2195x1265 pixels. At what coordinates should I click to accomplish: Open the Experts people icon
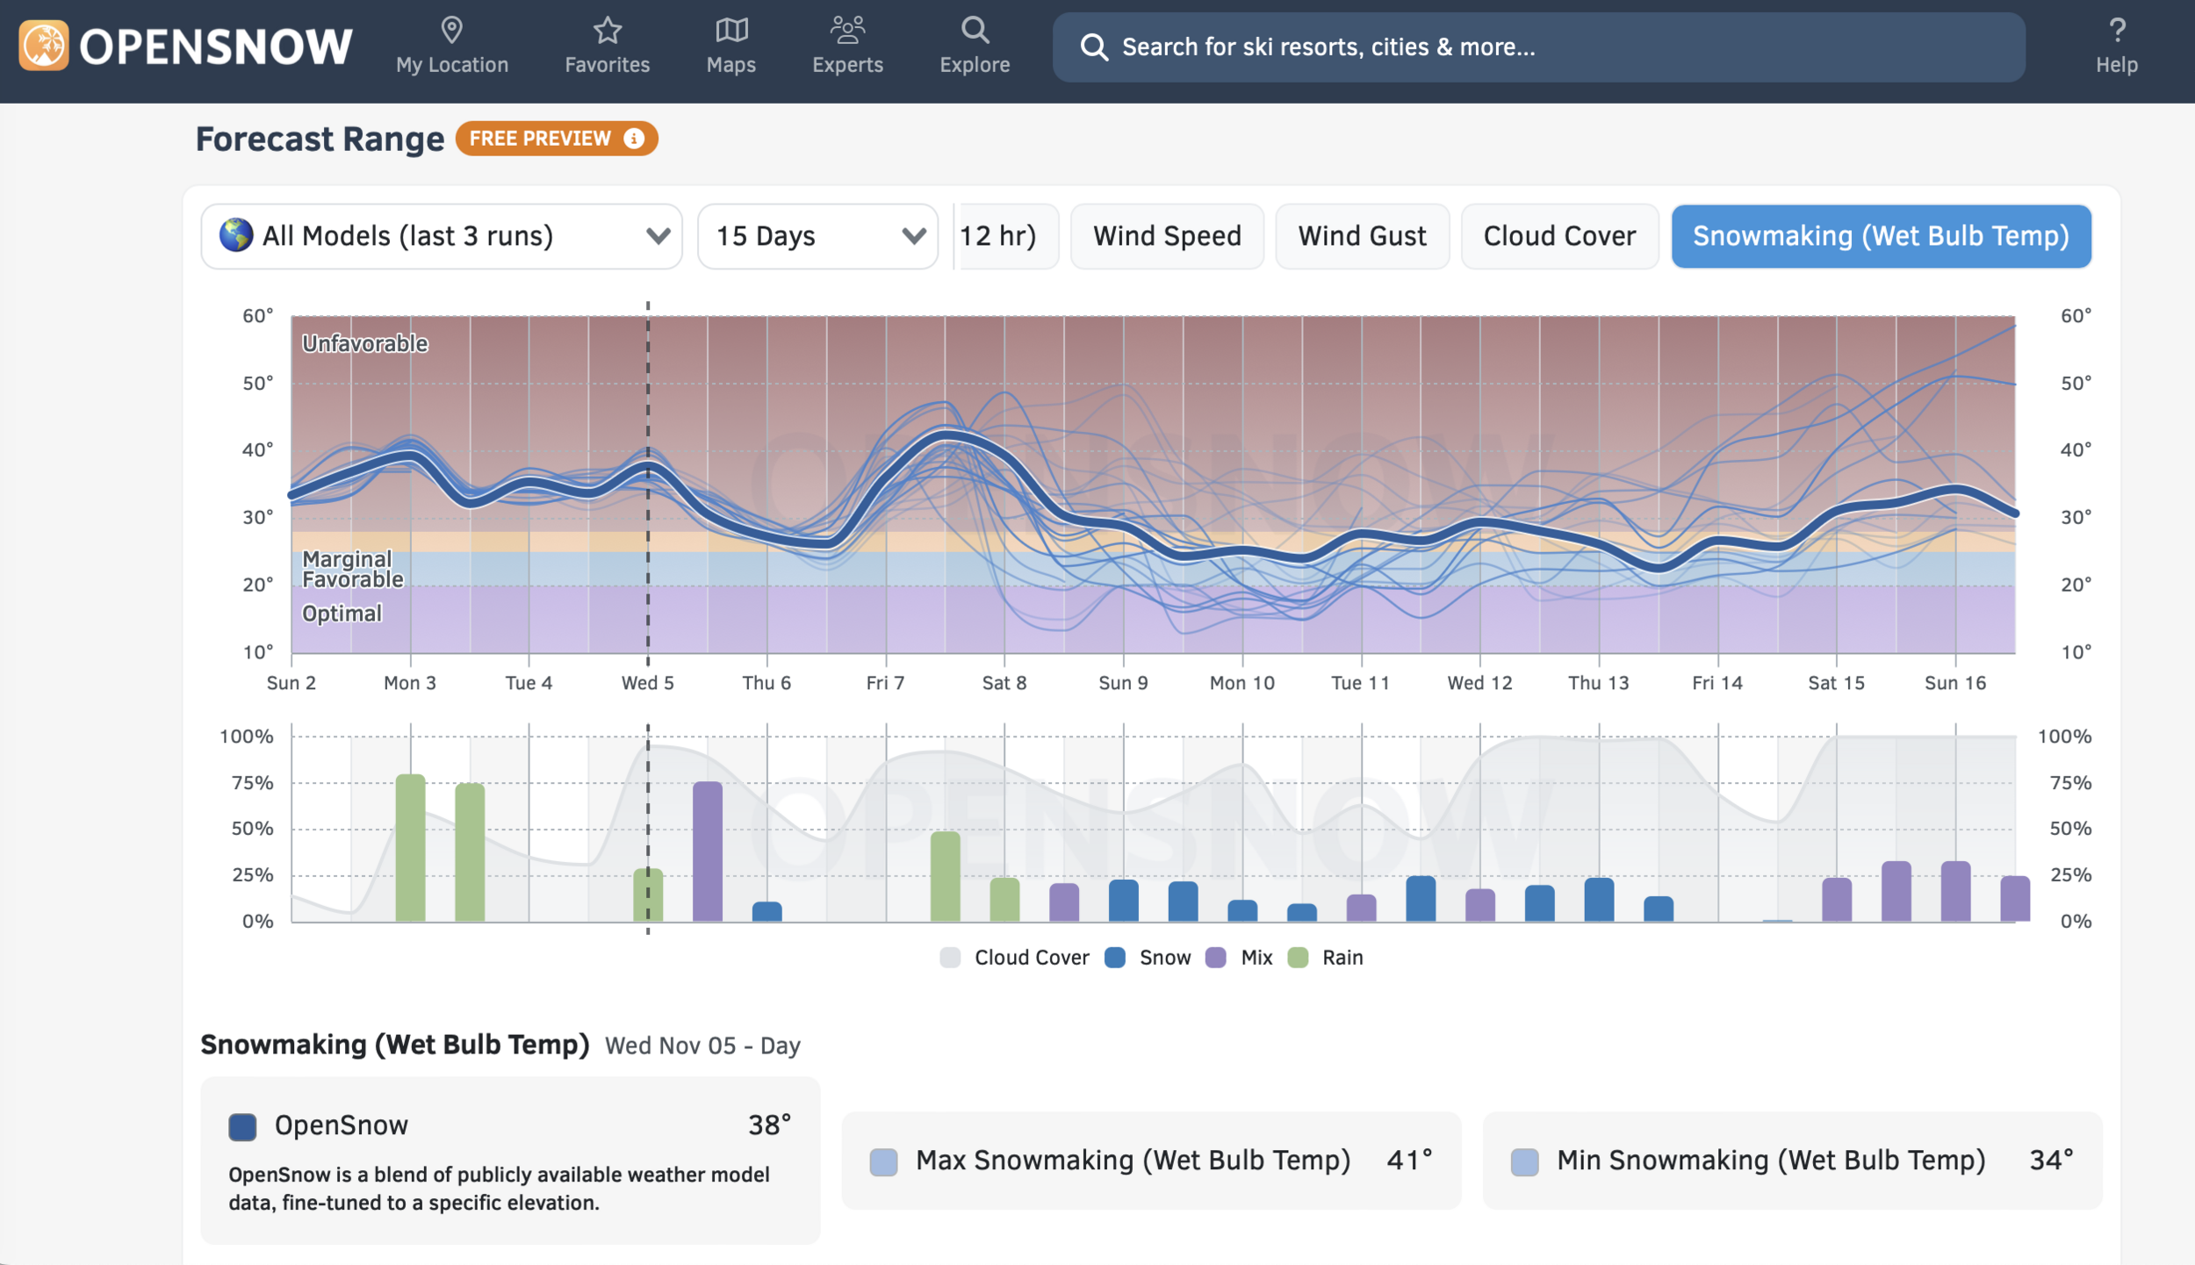click(847, 31)
